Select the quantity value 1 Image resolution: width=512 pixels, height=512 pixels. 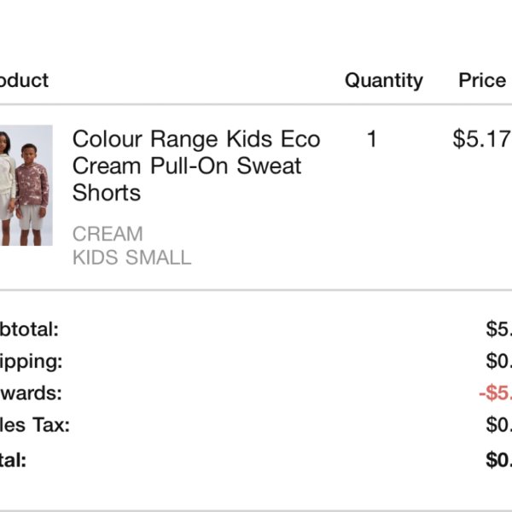372,139
